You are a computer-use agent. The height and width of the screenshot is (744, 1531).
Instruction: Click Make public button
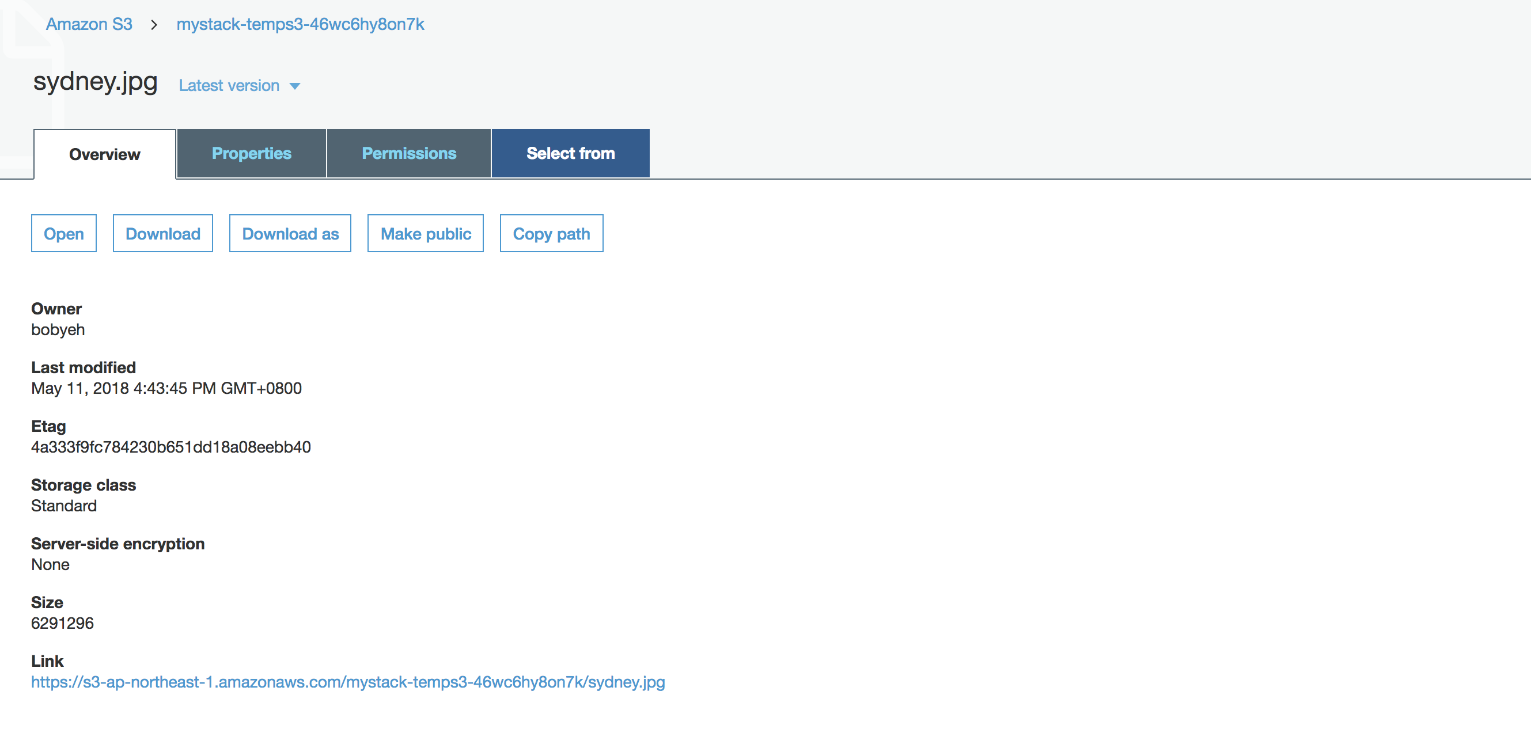[x=426, y=234]
